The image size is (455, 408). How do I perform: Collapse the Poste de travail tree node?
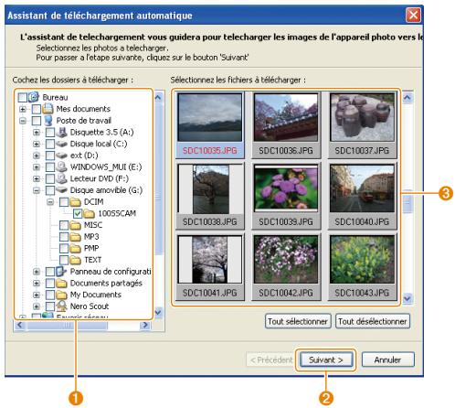tap(23, 121)
